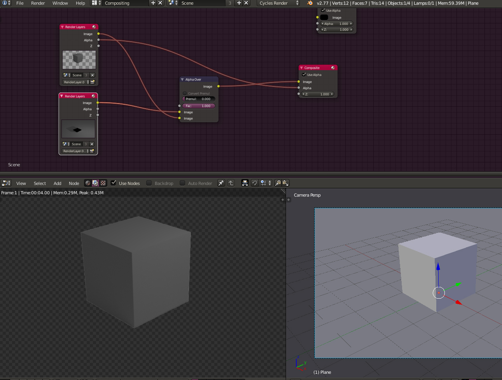Open the node editor Node menu
502x380 pixels.
click(74, 183)
